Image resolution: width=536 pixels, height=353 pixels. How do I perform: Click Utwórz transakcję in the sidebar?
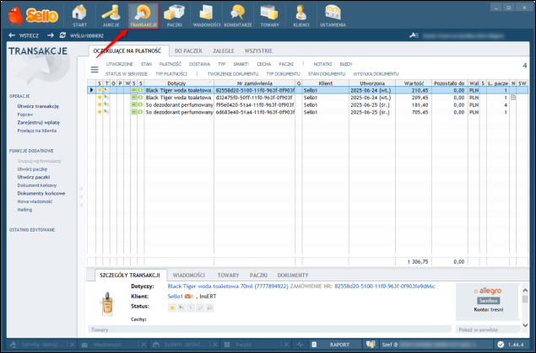coord(37,106)
